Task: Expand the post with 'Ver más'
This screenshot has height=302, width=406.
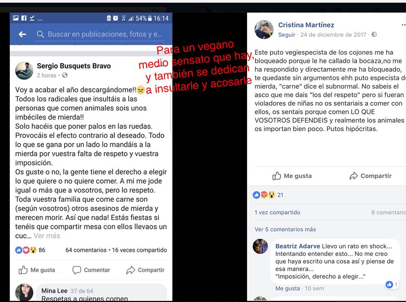Action: [x=47, y=236]
